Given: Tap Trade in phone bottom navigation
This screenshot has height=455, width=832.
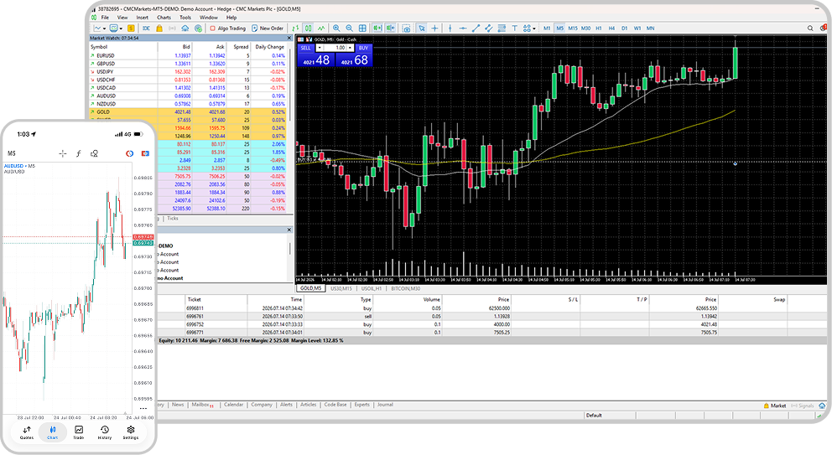Looking at the screenshot, I should point(79,432).
